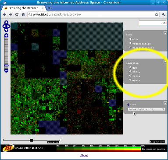Collapse the kind panel
Image resolution: width=168 pixels, height=160 pixels.
point(165,33)
